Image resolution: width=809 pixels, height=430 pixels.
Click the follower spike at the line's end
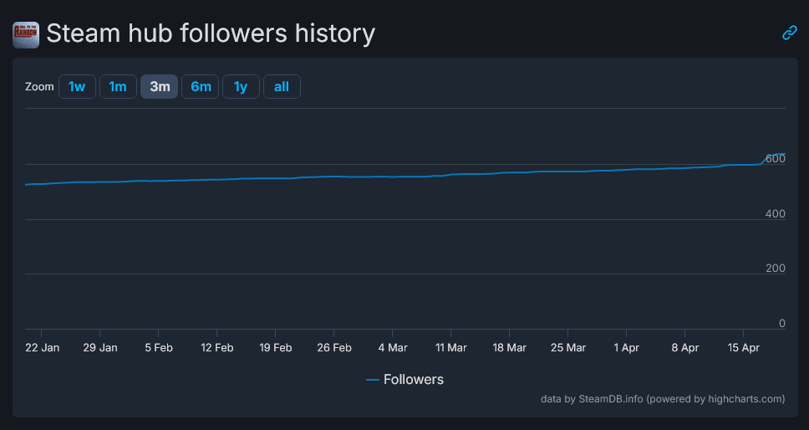tap(767, 156)
